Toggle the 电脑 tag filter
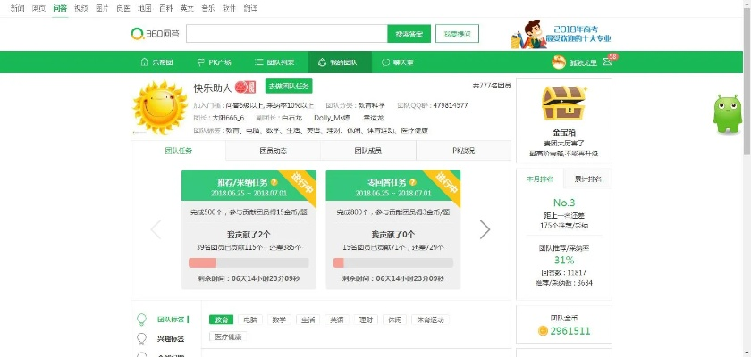Viewport: 751px width, 357px height. point(250,320)
